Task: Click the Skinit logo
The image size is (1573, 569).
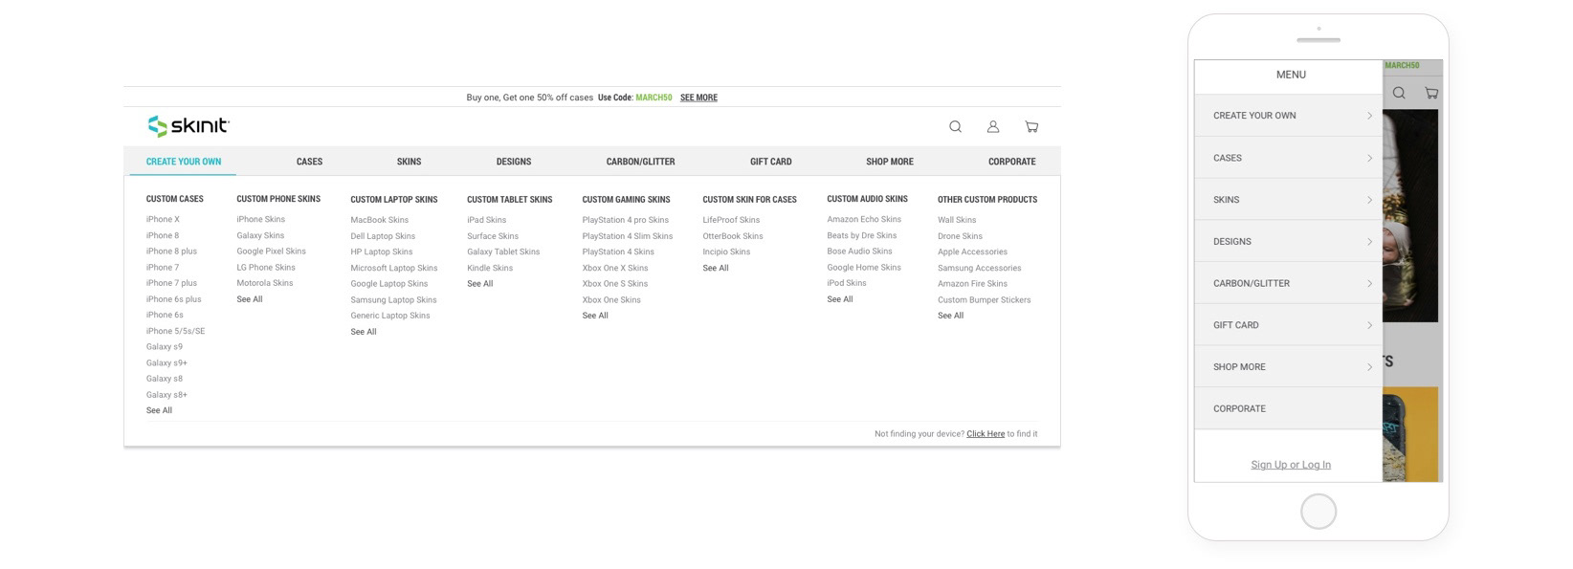Action: [x=188, y=126]
